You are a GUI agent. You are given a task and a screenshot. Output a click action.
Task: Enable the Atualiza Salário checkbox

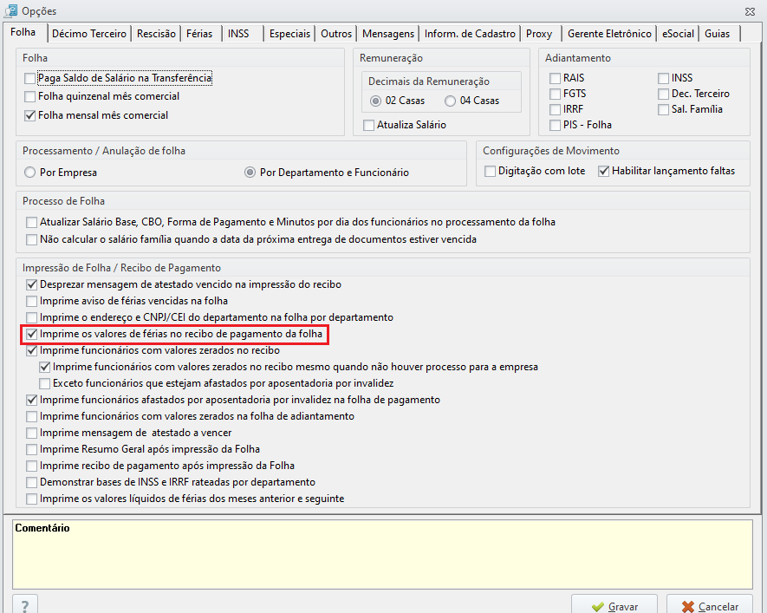369,125
